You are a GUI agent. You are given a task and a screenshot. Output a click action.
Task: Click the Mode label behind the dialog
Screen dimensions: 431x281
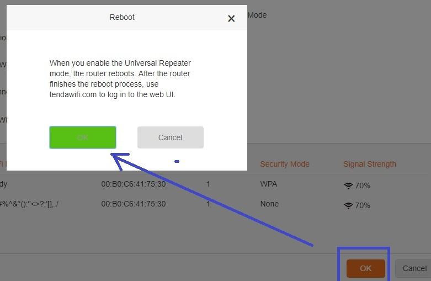click(257, 15)
